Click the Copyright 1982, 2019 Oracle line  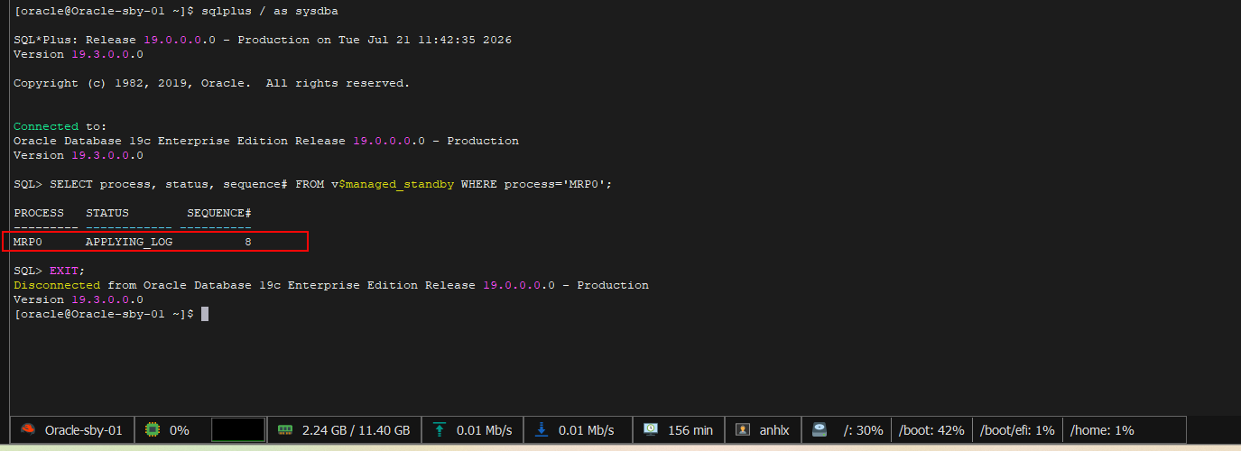point(211,83)
